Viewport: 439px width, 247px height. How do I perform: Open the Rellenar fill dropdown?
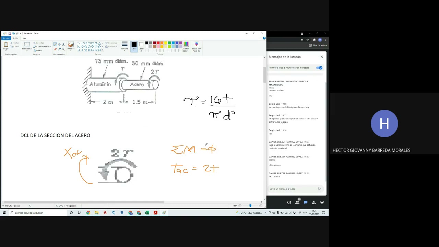(x=110, y=47)
